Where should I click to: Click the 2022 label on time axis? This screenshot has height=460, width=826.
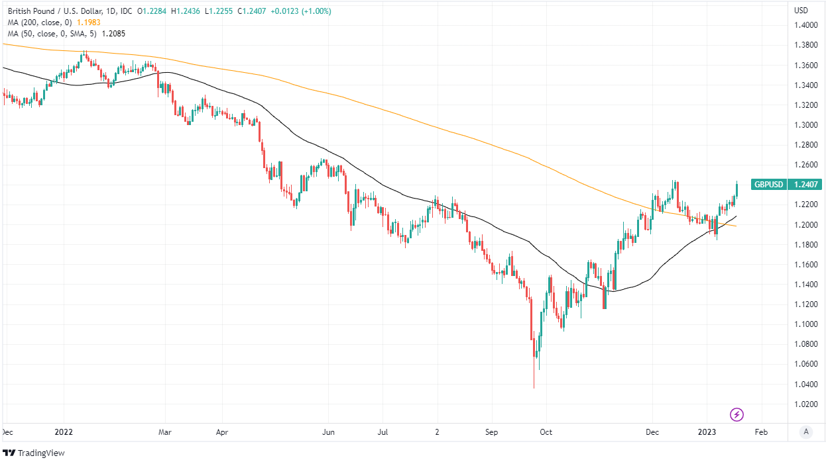[63, 432]
